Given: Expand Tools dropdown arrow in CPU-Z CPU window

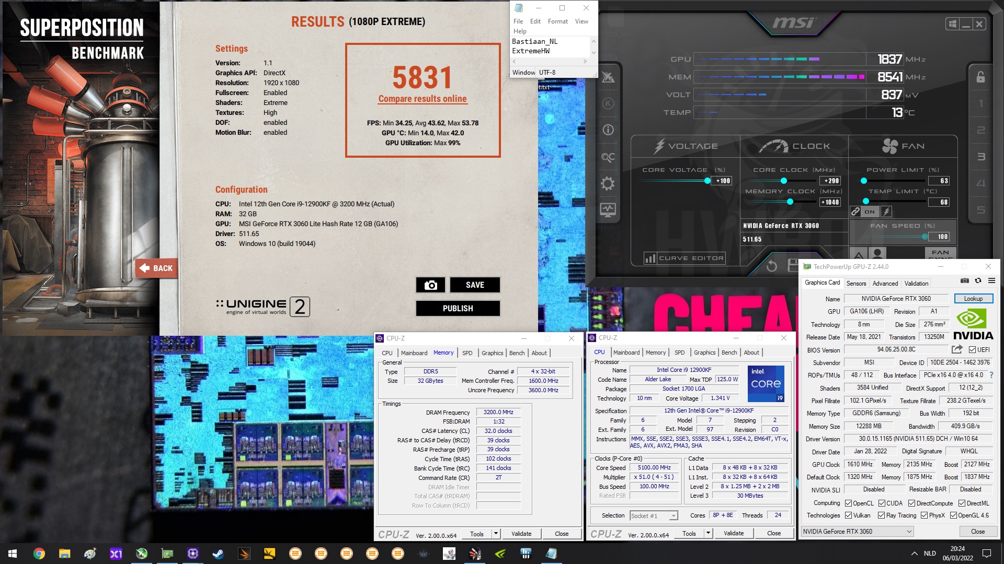Looking at the screenshot, I should point(708,534).
